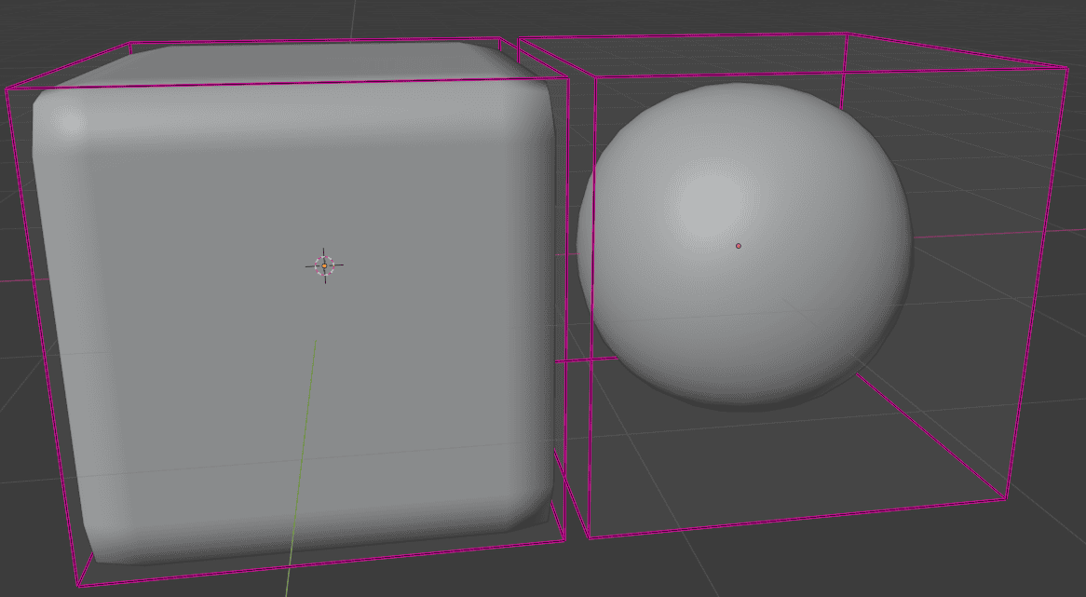Click the sphere's orange origin point

coord(739,245)
